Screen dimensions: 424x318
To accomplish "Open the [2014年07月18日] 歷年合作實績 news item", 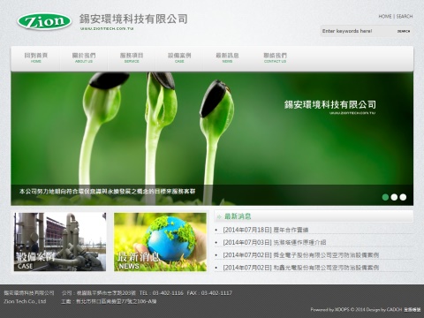I will point(266,230).
